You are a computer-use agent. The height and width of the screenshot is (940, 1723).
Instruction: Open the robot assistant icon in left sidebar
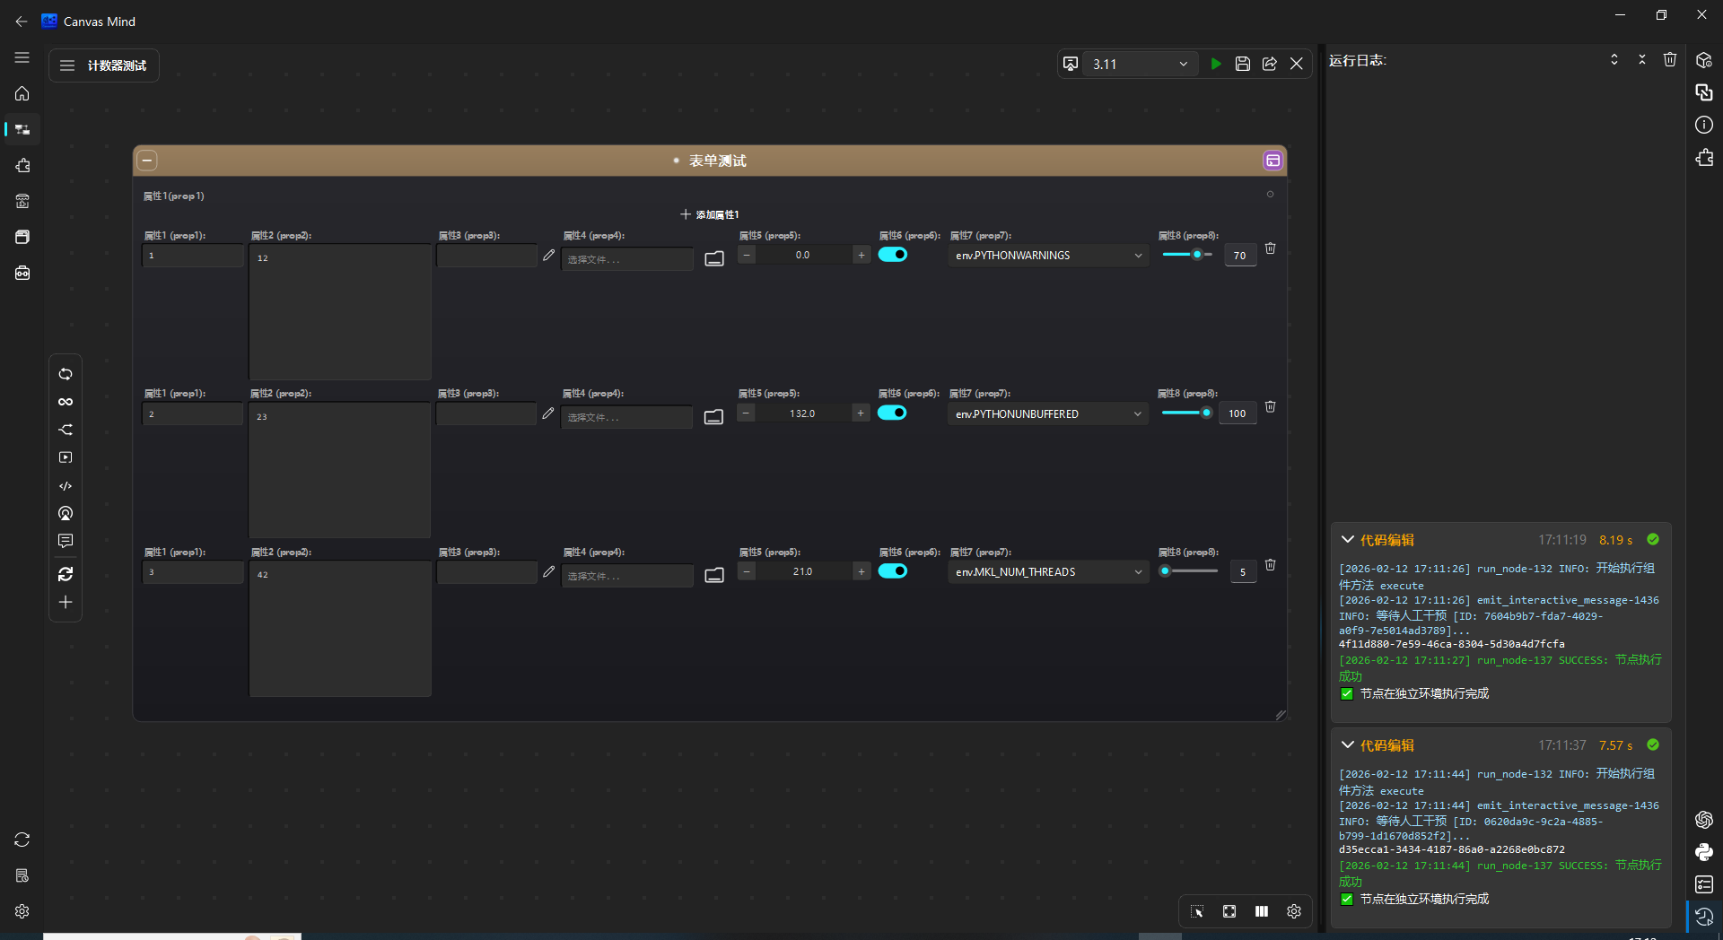[22, 273]
